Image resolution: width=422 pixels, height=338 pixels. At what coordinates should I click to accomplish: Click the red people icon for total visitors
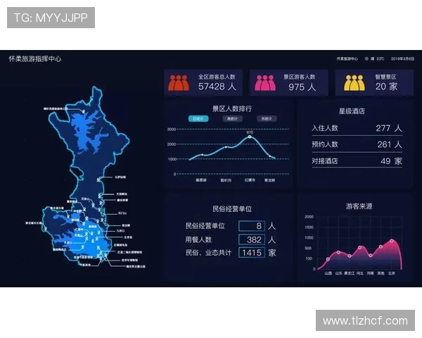click(179, 83)
